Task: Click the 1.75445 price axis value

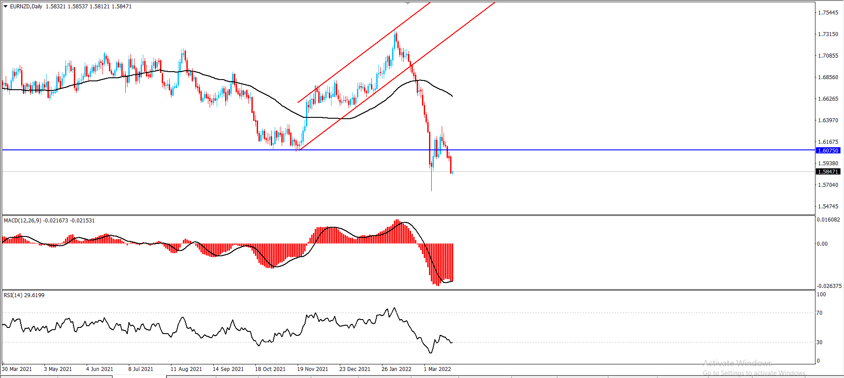Action: tap(828, 13)
